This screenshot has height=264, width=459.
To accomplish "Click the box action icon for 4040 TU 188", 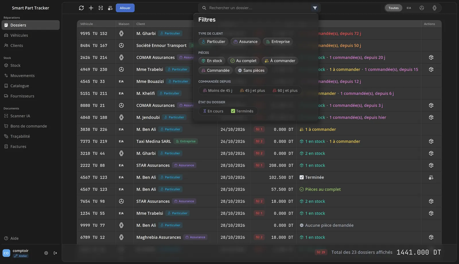I will click(x=431, y=117).
